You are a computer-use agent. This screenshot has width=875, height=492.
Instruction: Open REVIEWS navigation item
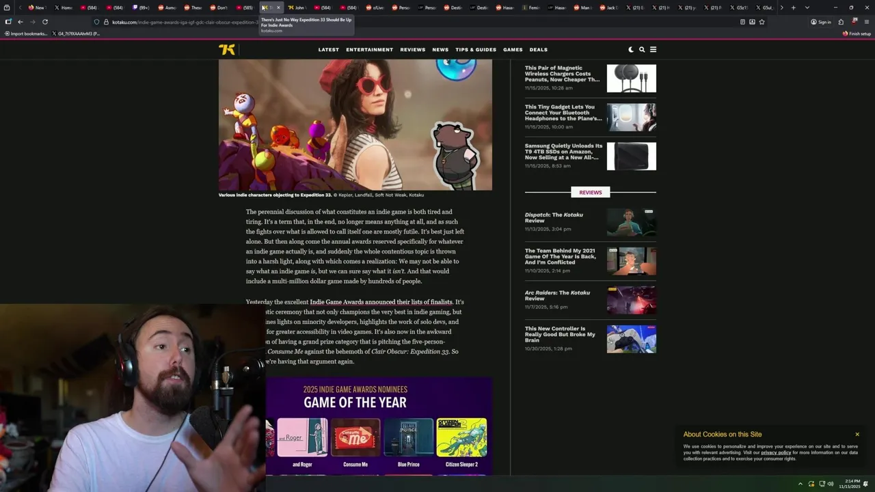[x=412, y=49]
